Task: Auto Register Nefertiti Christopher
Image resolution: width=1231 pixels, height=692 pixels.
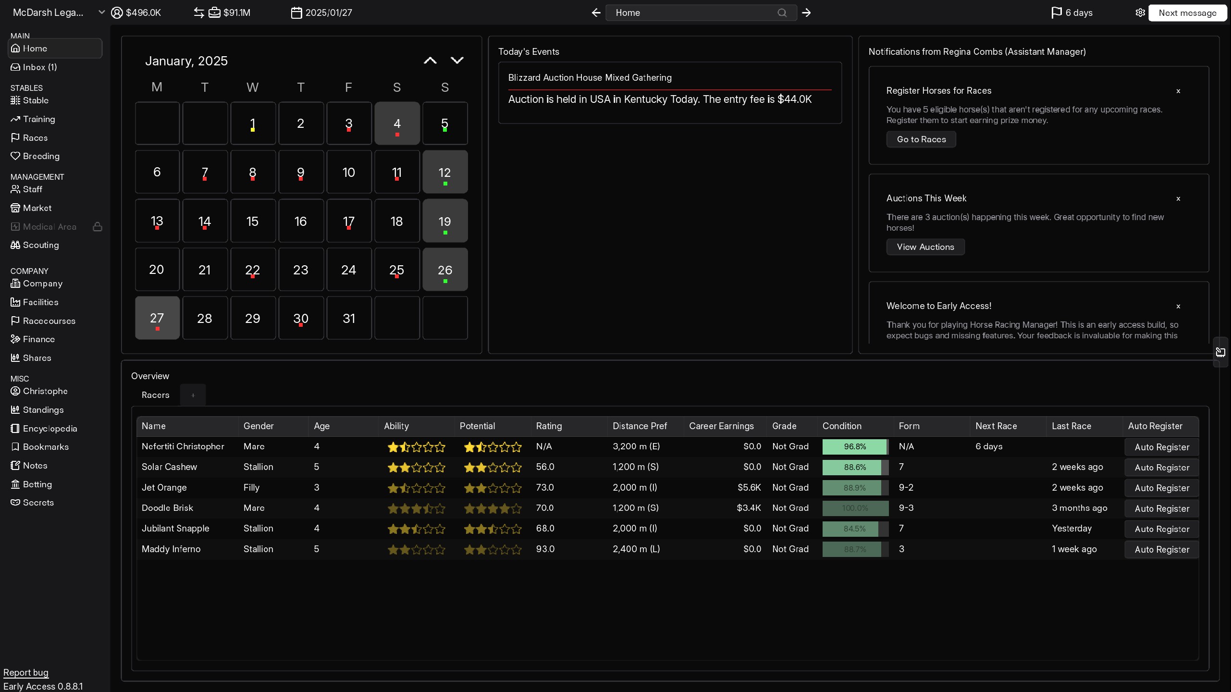Action: (1161, 447)
